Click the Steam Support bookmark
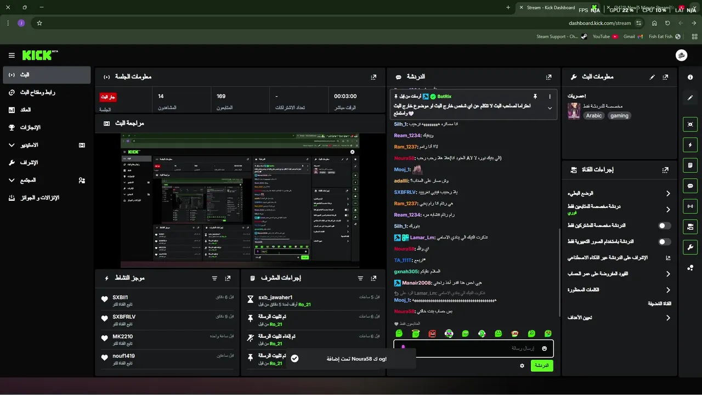Viewport: 702px width, 395px height. (562, 37)
